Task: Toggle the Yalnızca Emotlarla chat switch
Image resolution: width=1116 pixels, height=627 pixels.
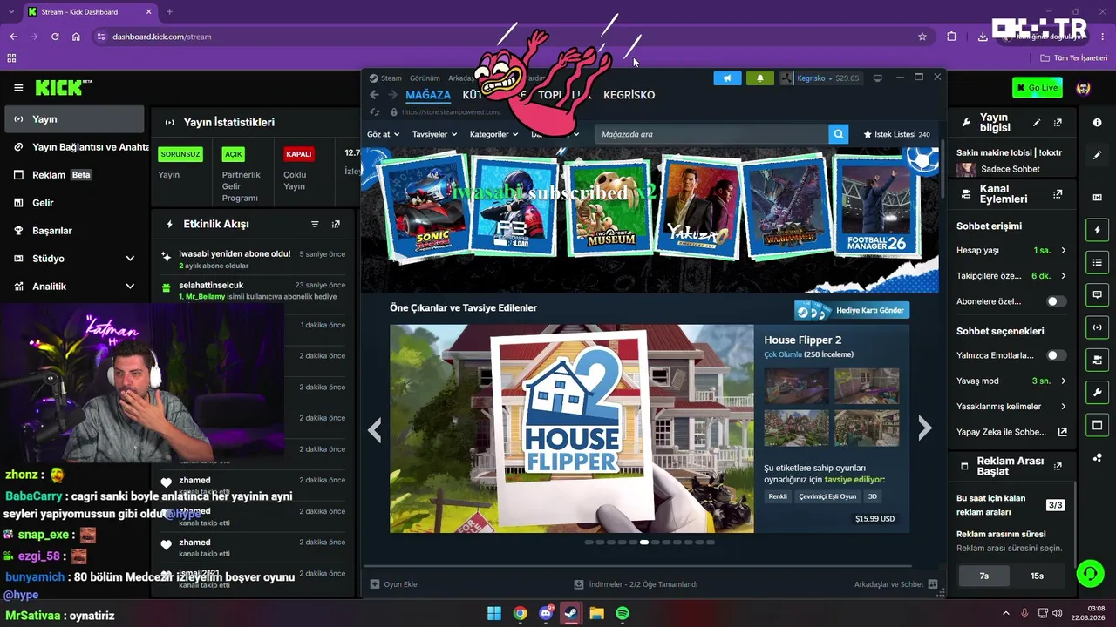Action: pos(1057,355)
